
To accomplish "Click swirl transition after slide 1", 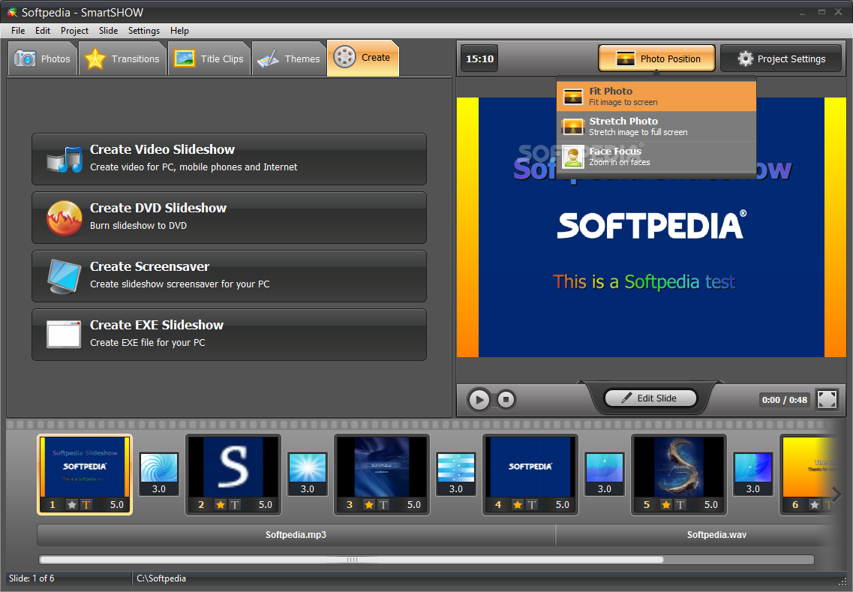I will [159, 468].
